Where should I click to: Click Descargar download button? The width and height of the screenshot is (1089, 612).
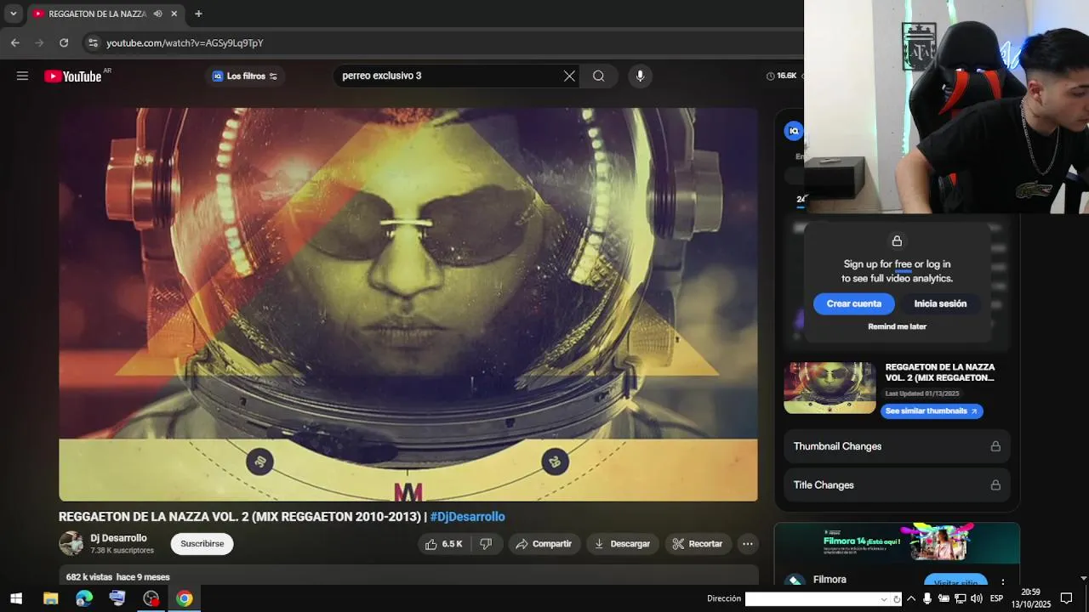[623, 544]
